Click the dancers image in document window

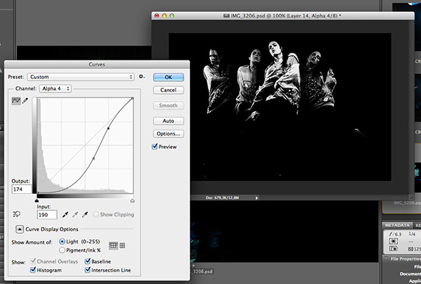[x=280, y=107]
